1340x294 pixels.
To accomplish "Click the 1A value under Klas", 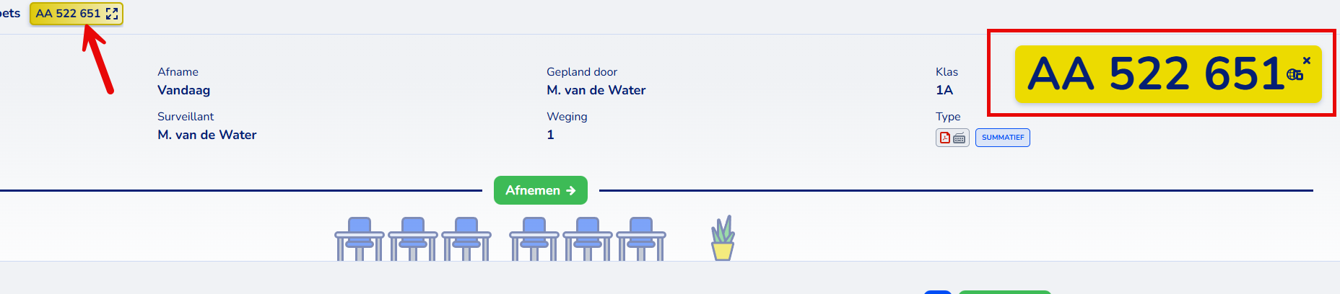I will 944,90.
